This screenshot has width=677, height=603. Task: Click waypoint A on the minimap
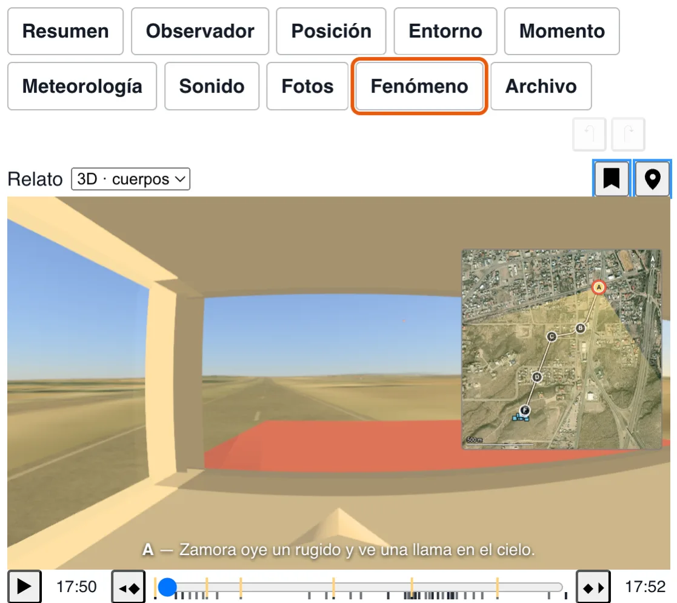click(598, 287)
